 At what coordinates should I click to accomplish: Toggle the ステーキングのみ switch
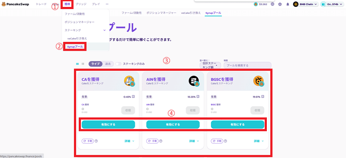click(119, 64)
